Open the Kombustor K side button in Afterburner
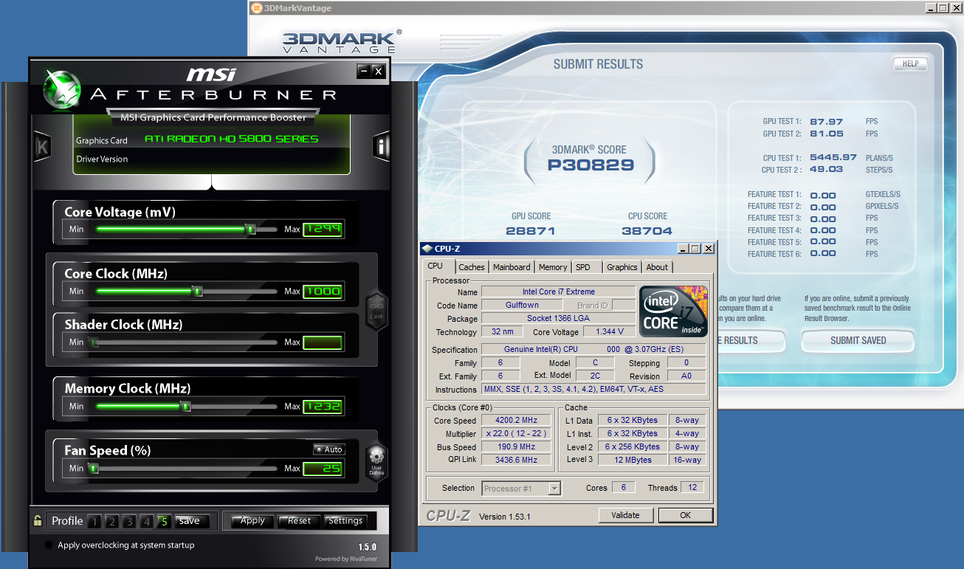Image resolution: width=964 pixels, height=569 pixels. tap(42, 147)
